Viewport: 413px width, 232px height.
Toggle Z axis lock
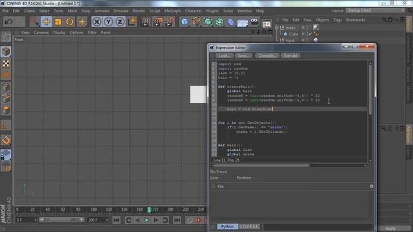click(120, 21)
